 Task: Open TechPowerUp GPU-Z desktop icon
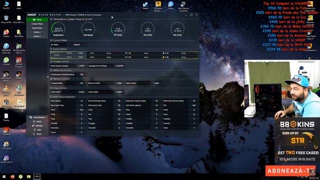click(19, 48)
